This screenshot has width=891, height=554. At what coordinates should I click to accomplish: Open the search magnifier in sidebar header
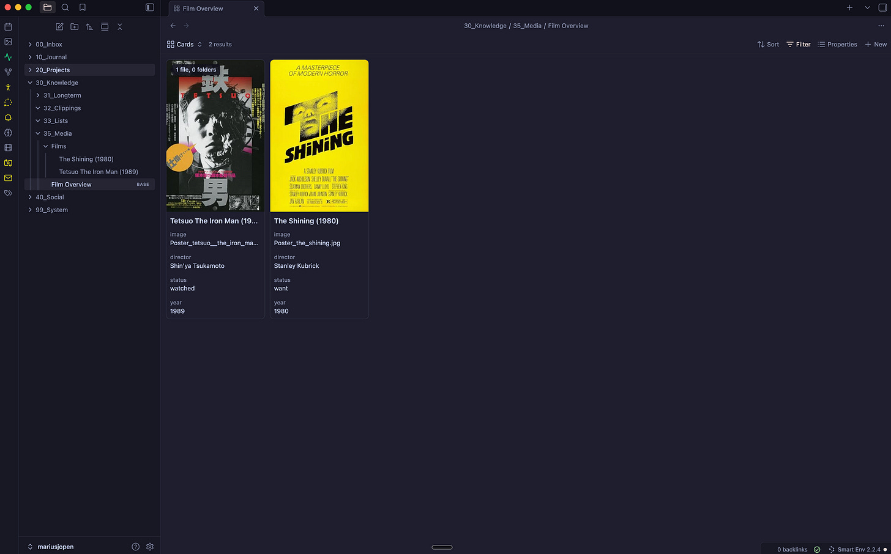coord(65,7)
